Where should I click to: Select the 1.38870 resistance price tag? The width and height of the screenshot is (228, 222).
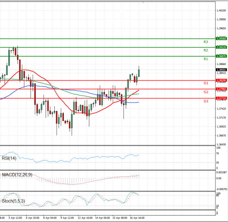(x=221, y=56)
